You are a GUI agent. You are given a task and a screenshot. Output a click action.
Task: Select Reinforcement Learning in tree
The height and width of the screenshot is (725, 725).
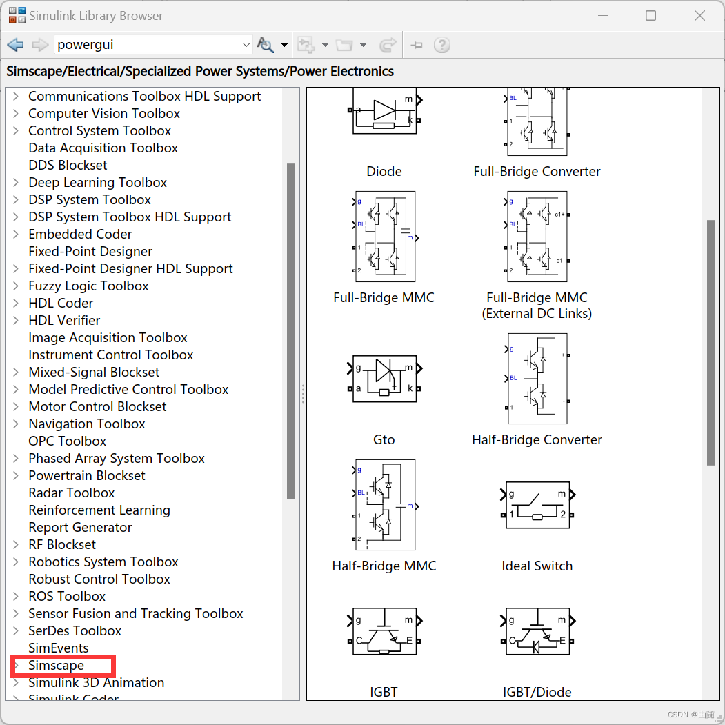pos(99,510)
